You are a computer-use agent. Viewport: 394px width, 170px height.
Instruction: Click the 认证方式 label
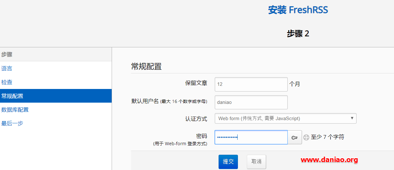coord(196,119)
